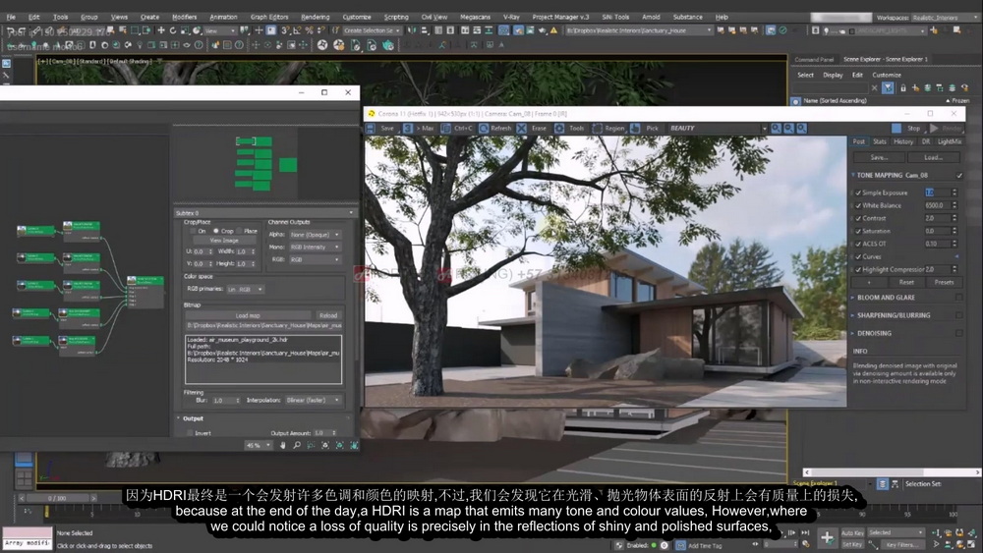Click the 0 / 100 timeline frame slider
Screen dimensions: 983x553
click(x=57, y=499)
